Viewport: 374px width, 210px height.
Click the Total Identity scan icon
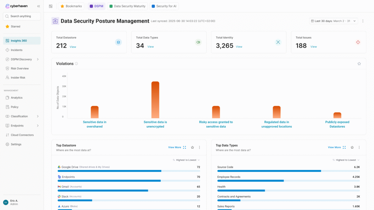(278, 42)
